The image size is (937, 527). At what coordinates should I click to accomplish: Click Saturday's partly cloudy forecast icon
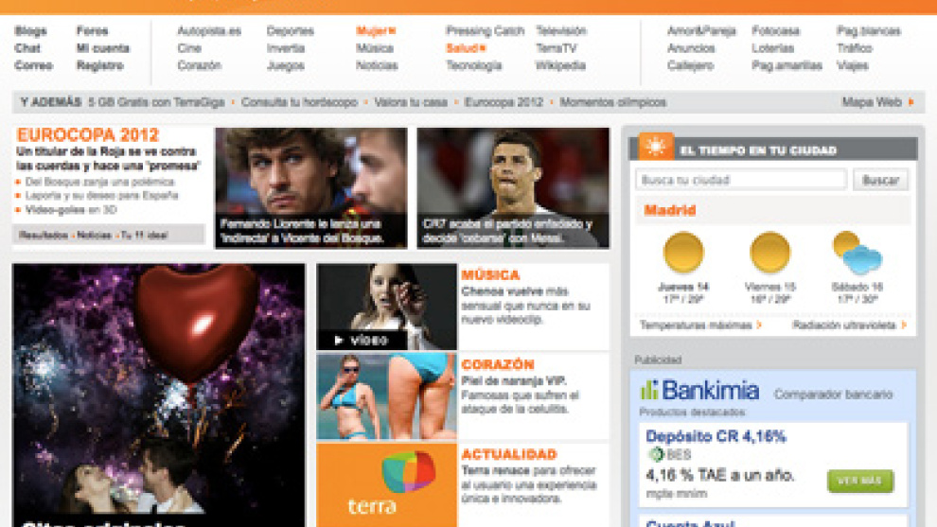pos(857,253)
